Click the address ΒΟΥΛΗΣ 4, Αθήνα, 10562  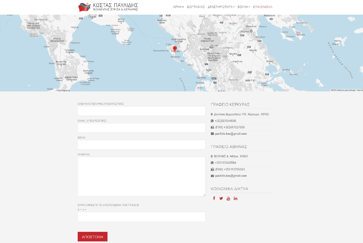[231, 156]
